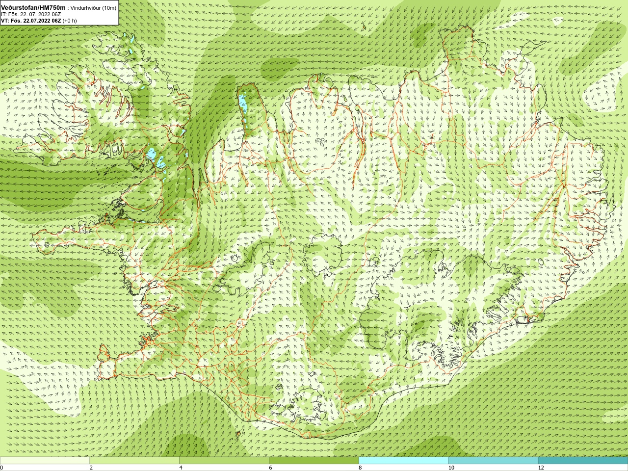Click the legend value 4
The width and height of the screenshot is (628, 471).
(181, 468)
